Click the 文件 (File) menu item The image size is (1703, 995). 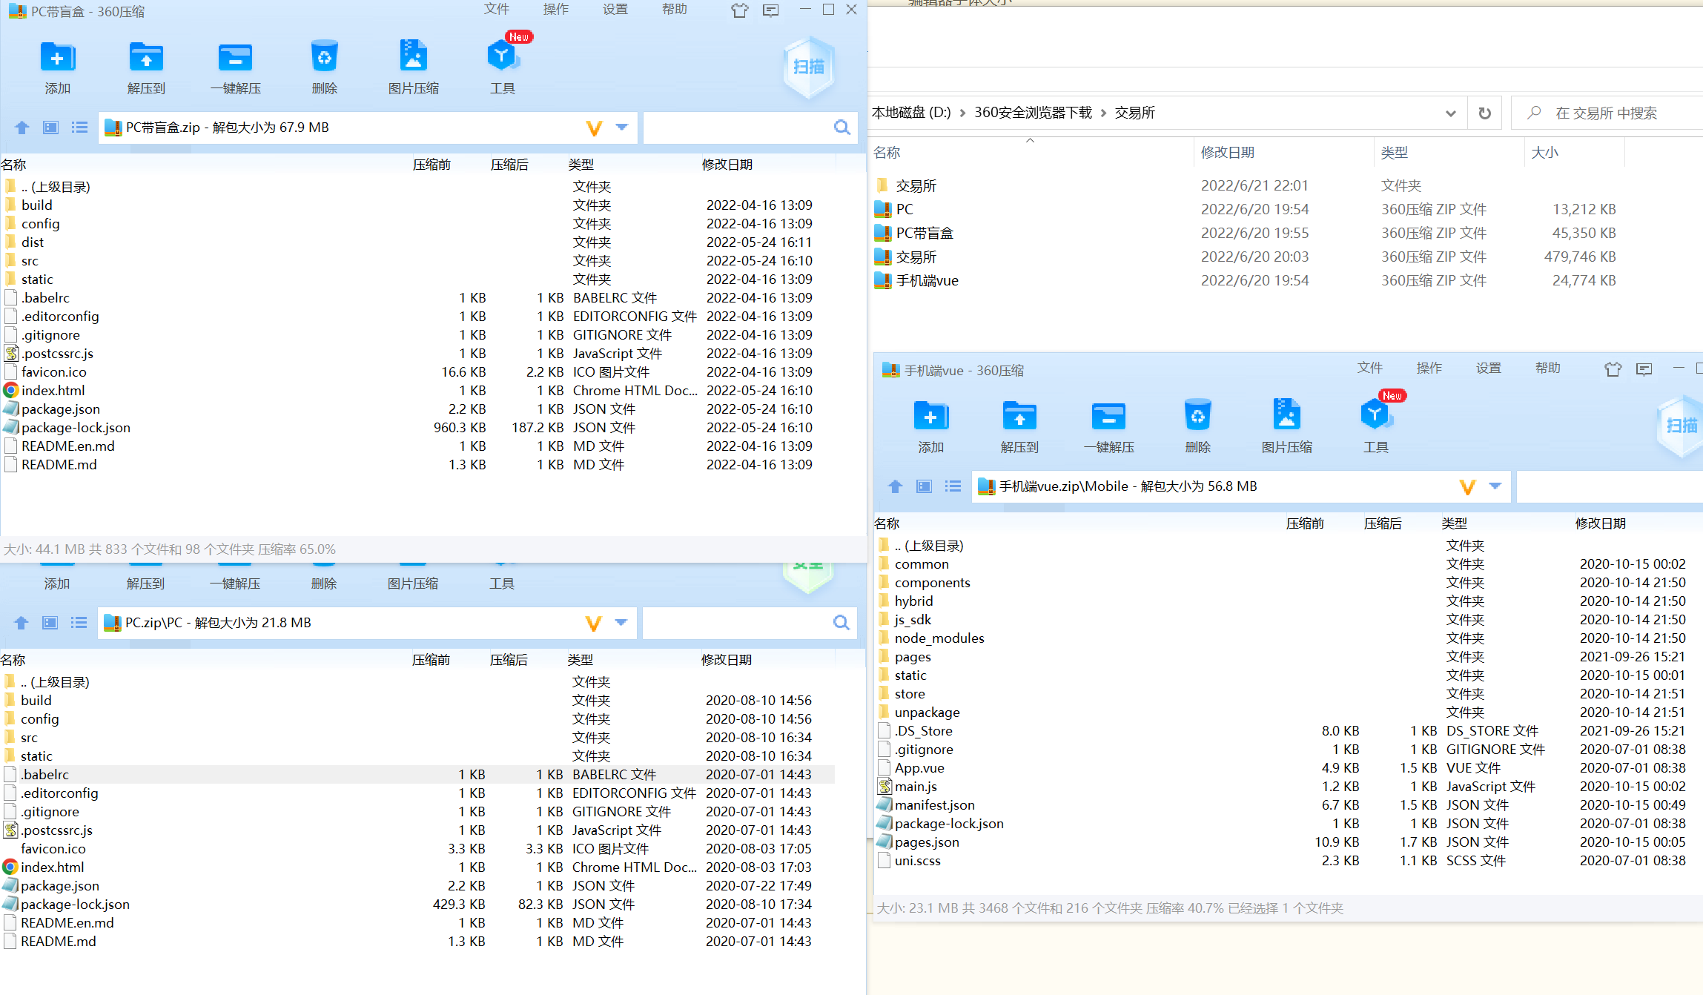[496, 10]
